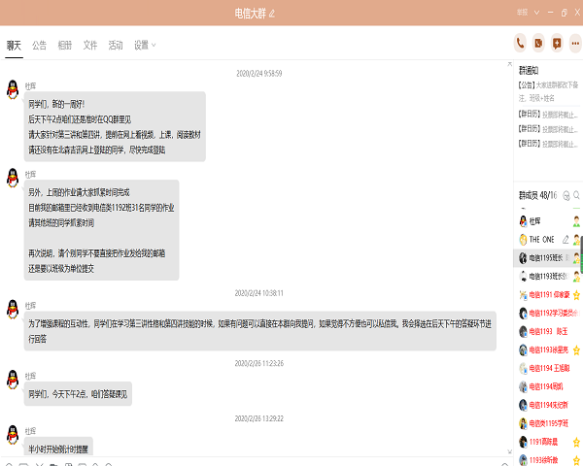Open the 【公告】 announcement about remark names

point(548,91)
